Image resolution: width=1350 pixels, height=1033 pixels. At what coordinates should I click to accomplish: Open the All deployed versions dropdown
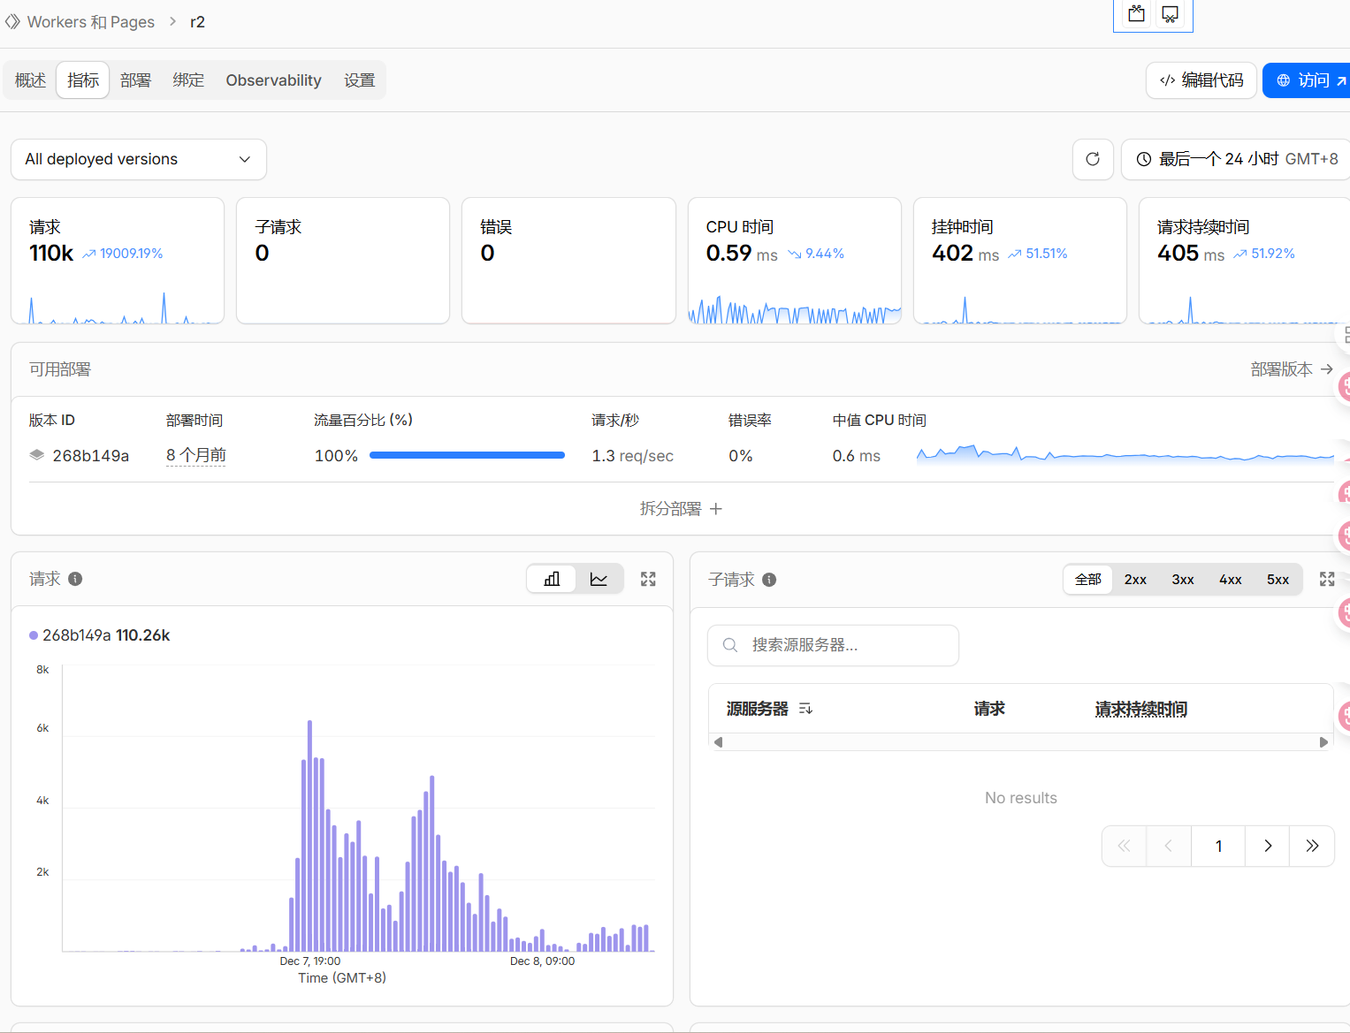[x=138, y=159]
